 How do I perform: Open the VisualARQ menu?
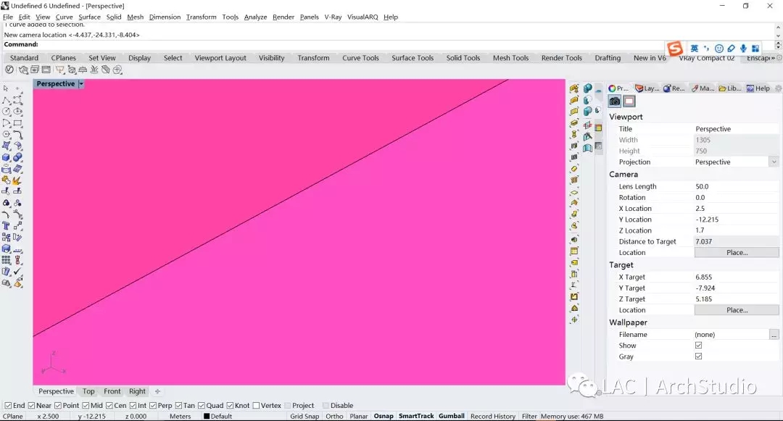coord(362,17)
